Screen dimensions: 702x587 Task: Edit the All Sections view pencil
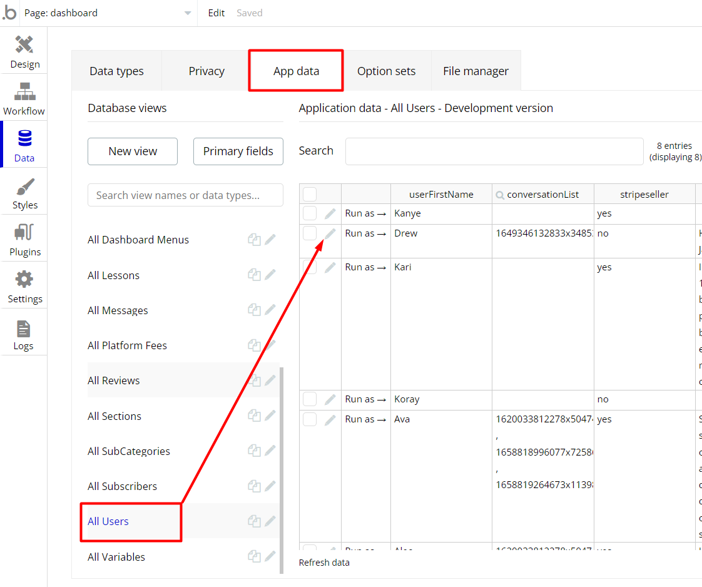[x=270, y=416]
